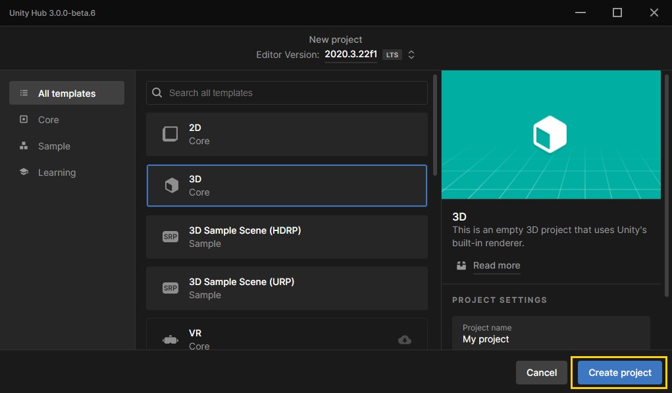The height and width of the screenshot is (393, 672).
Task: Click the HDRP sample SRP icon
Action: point(170,236)
